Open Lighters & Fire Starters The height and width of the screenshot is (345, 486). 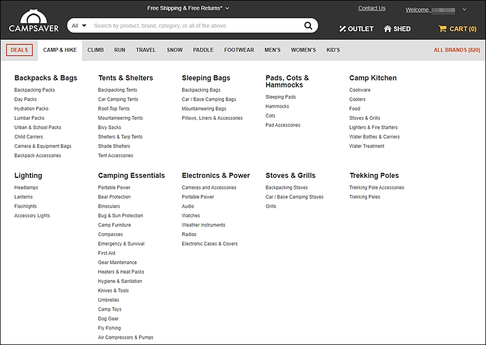(x=373, y=127)
